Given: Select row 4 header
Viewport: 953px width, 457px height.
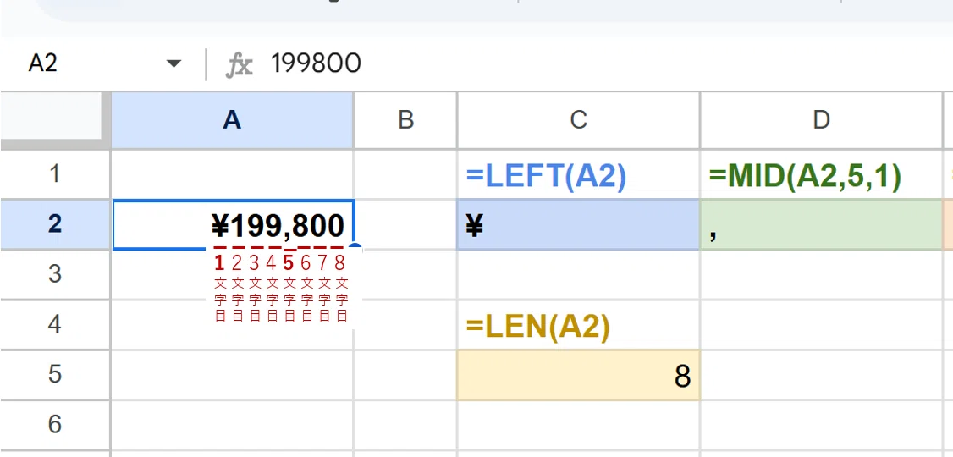Looking at the screenshot, I should click(55, 324).
